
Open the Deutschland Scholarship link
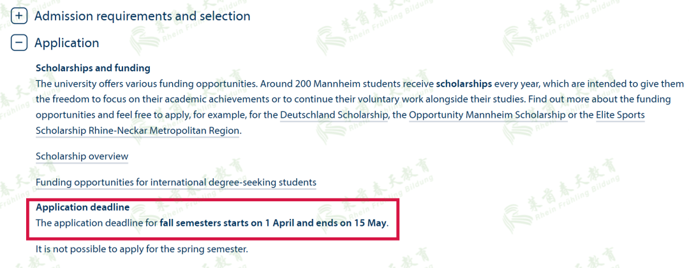[x=334, y=115]
